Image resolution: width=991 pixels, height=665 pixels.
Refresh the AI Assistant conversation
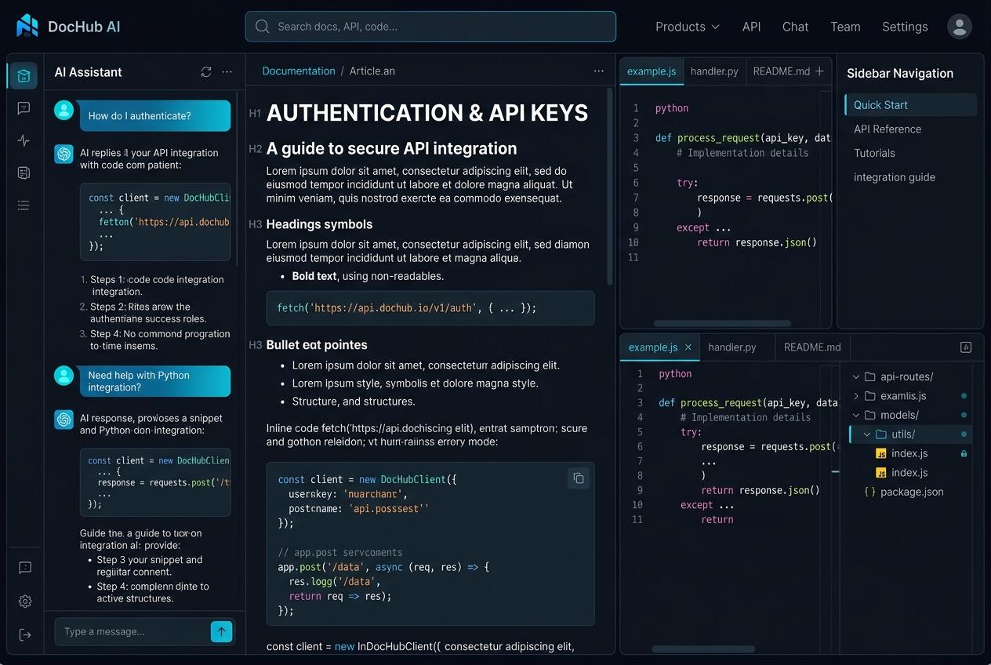click(x=206, y=72)
